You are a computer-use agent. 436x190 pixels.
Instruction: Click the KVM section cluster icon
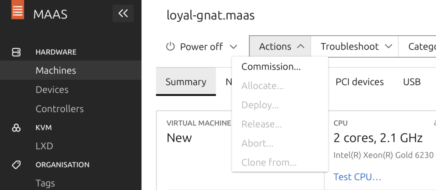(x=16, y=128)
